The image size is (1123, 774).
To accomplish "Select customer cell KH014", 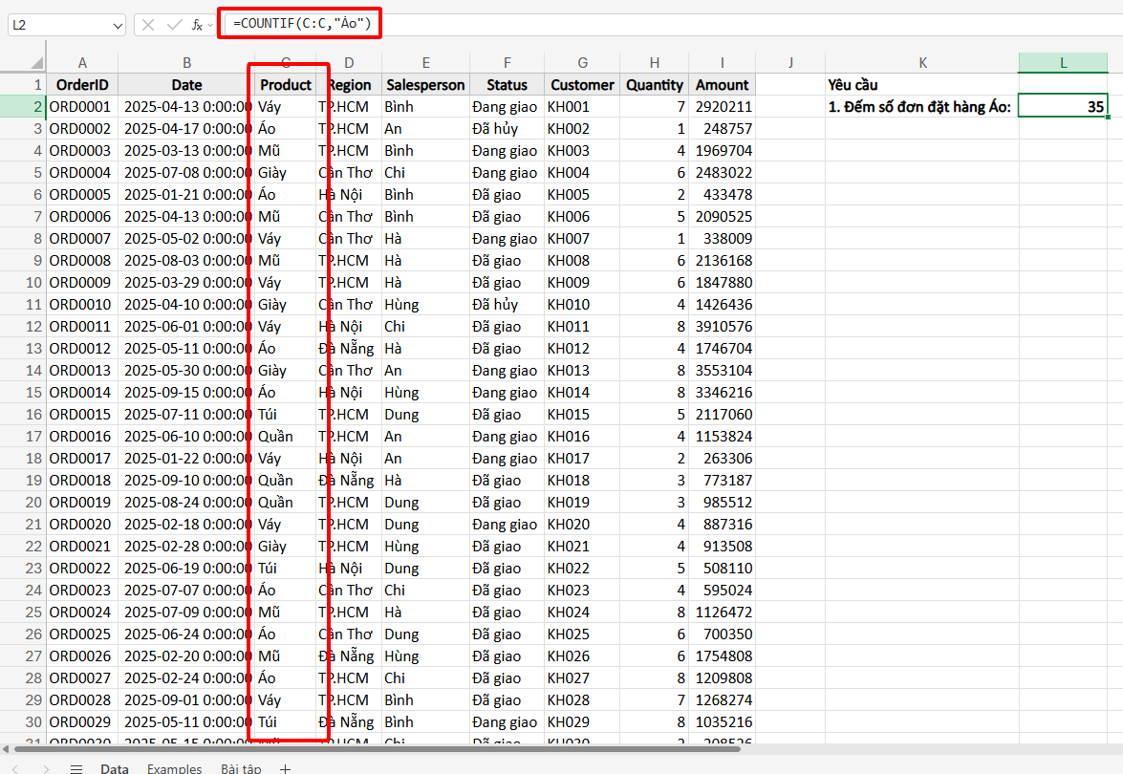I will (x=582, y=393).
